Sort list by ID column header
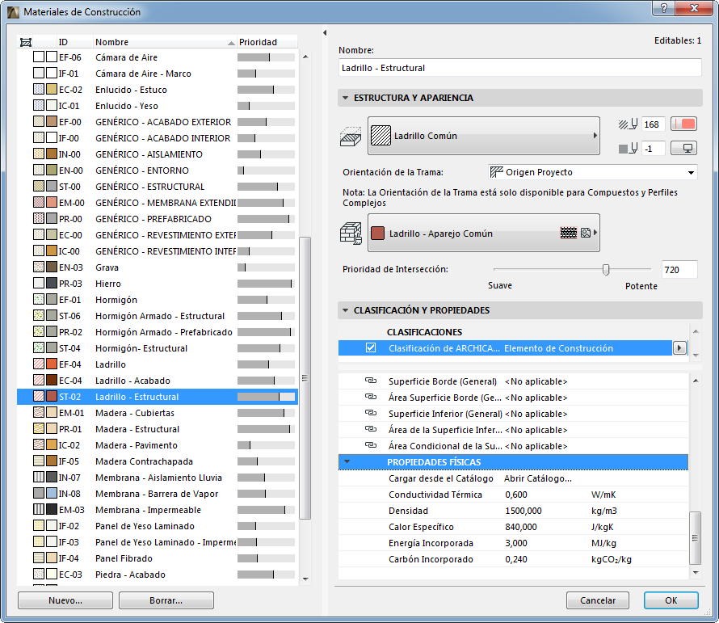Screen dimensions: 719x623 tap(75, 42)
